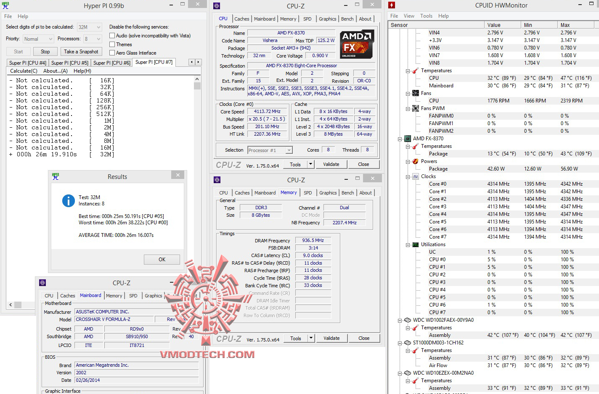
Task: Switch to Caches tab in top CPU-Z
Action: pos(242,19)
